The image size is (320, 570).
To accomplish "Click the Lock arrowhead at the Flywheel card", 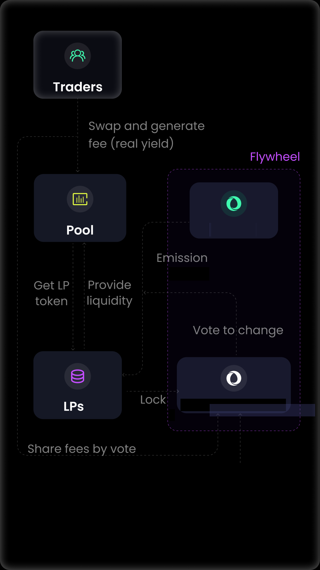I will [178, 391].
